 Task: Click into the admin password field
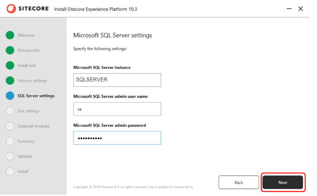point(117,138)
